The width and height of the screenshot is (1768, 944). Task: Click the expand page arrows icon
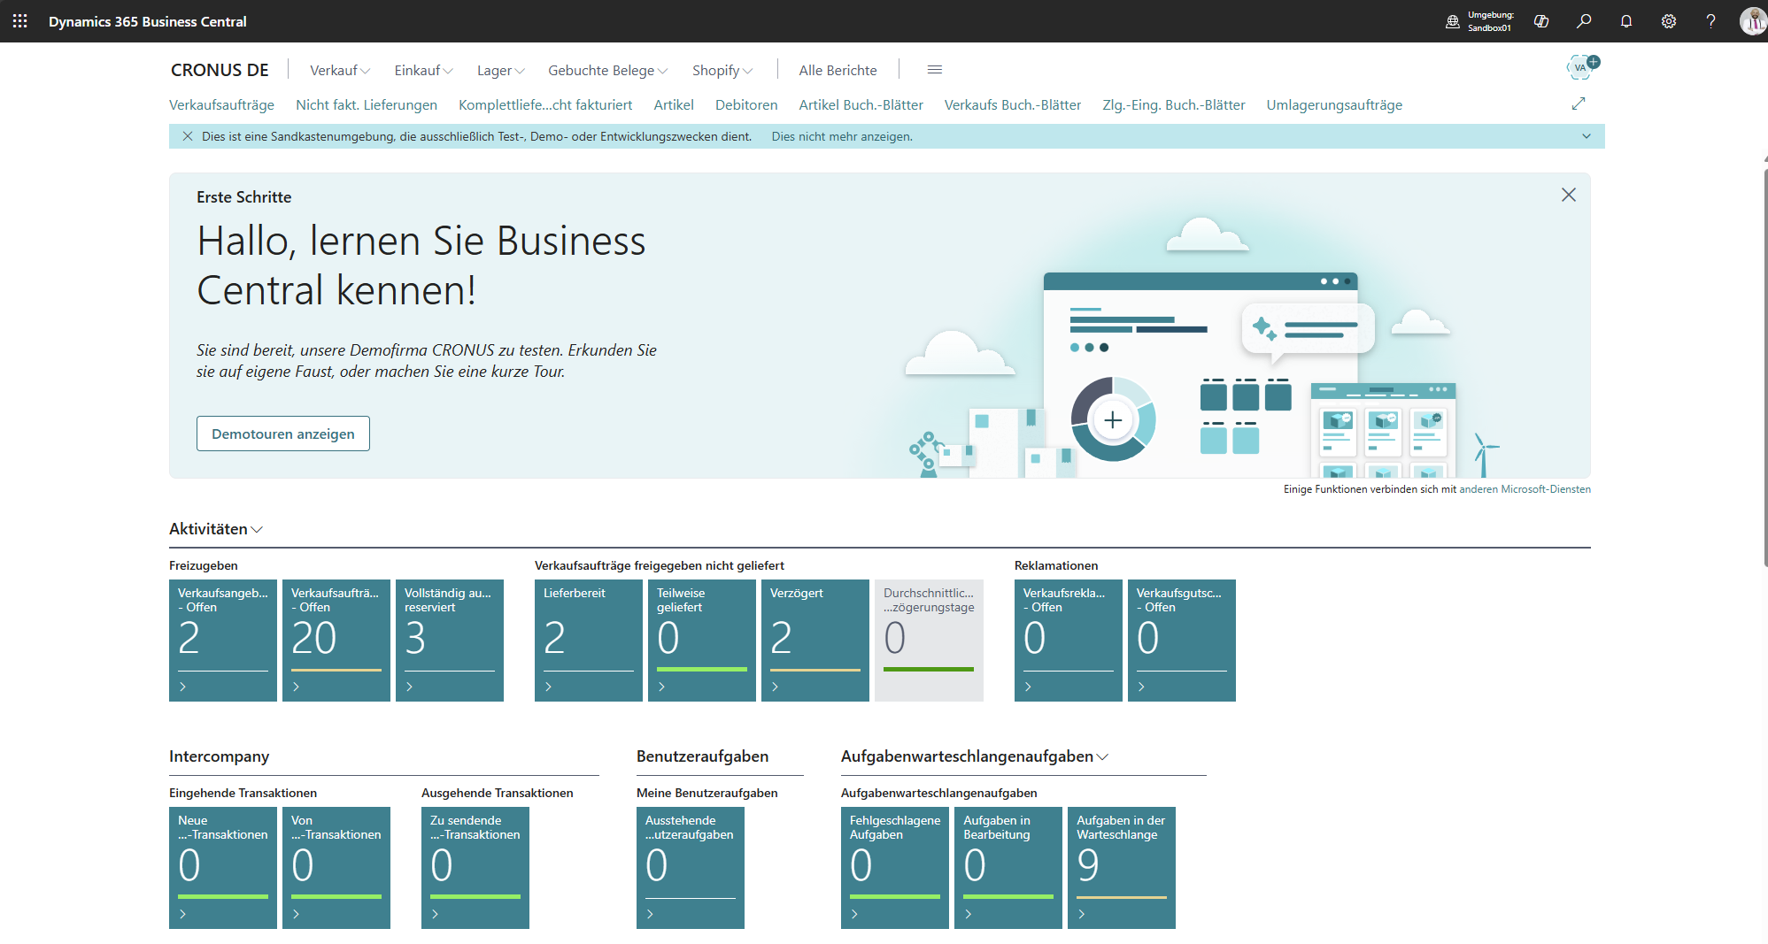(x=1579, y=104)
